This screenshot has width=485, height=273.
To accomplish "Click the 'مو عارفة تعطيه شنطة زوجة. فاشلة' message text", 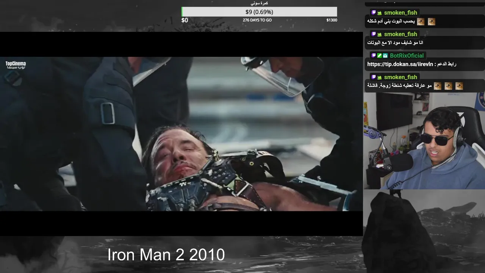I will pyautogui.click(x=399, y=86).
